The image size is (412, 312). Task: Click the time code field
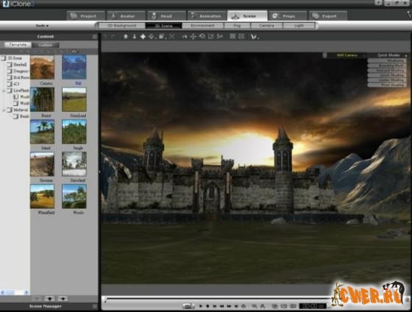[x=313, y=306]
